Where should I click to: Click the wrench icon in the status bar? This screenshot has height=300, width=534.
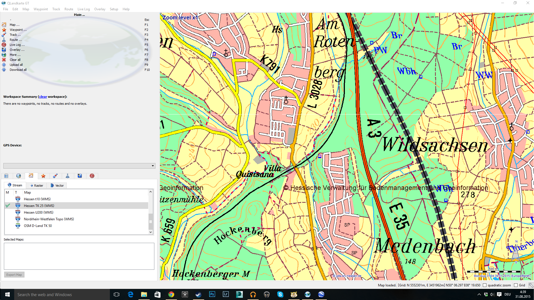pos(531,285)
